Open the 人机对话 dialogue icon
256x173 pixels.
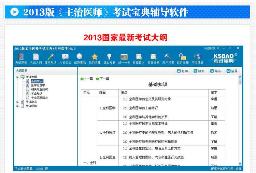coord(65,59)
